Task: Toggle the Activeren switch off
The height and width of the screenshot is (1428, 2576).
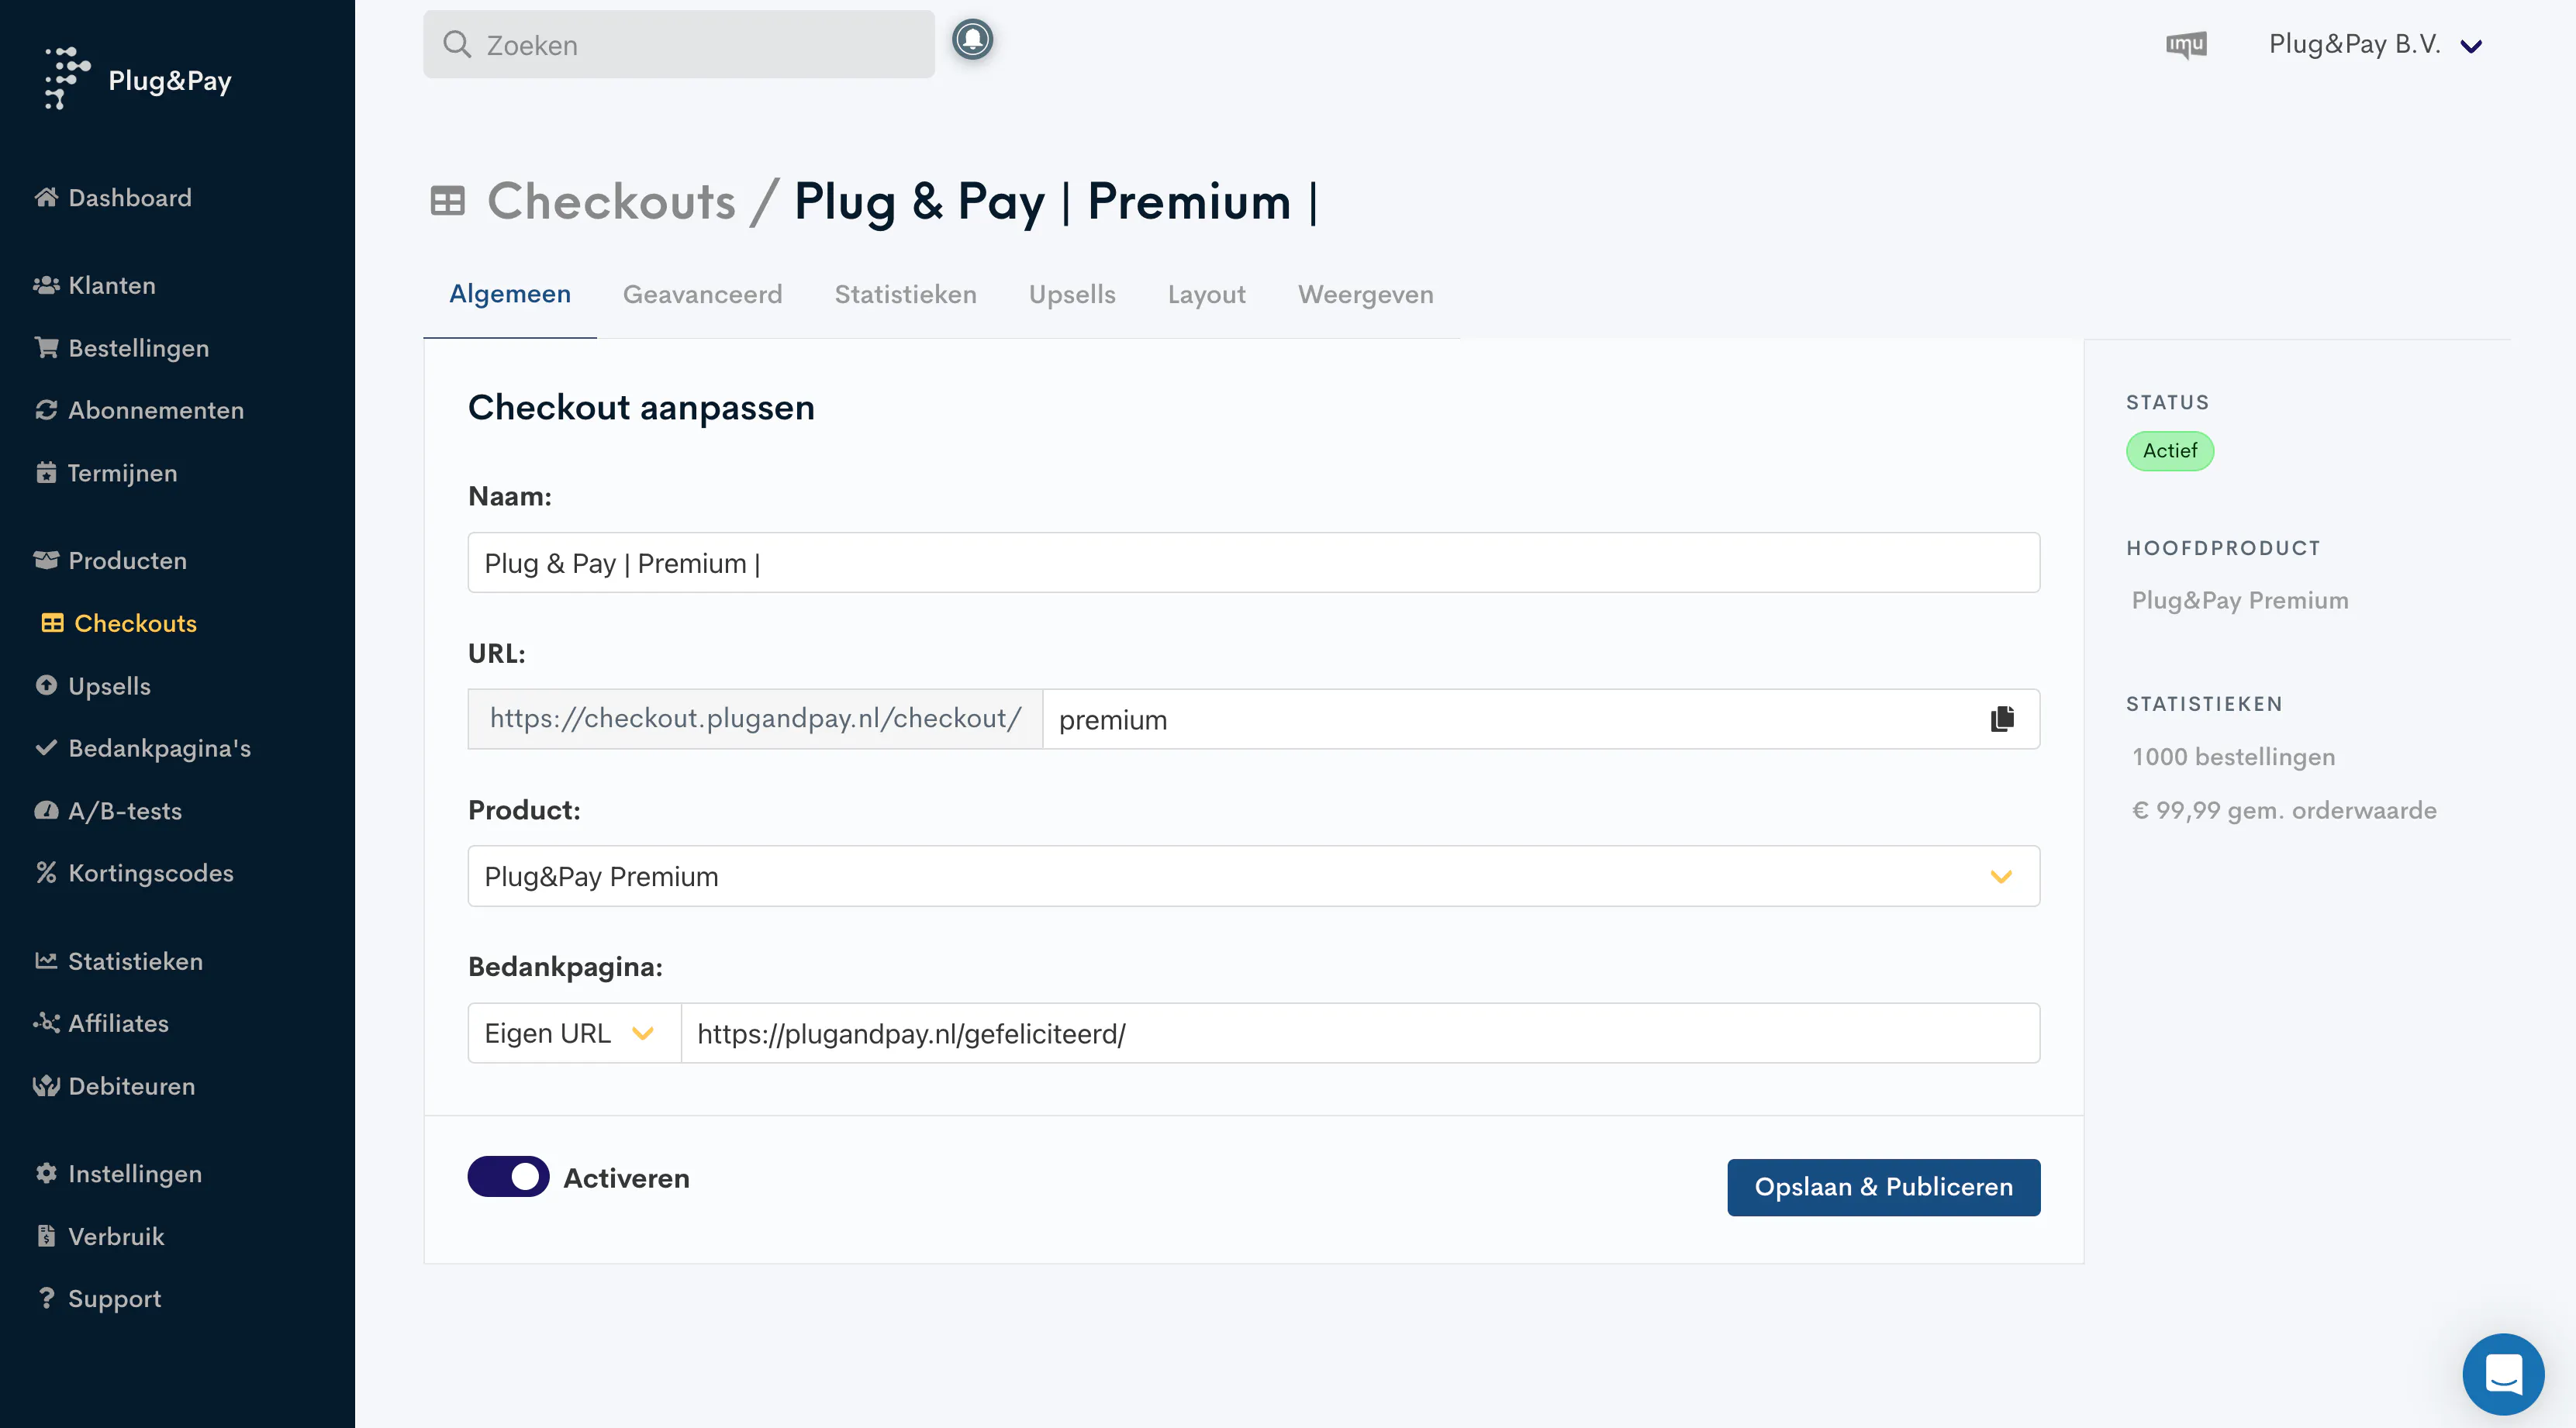Action: (508, 1177)
